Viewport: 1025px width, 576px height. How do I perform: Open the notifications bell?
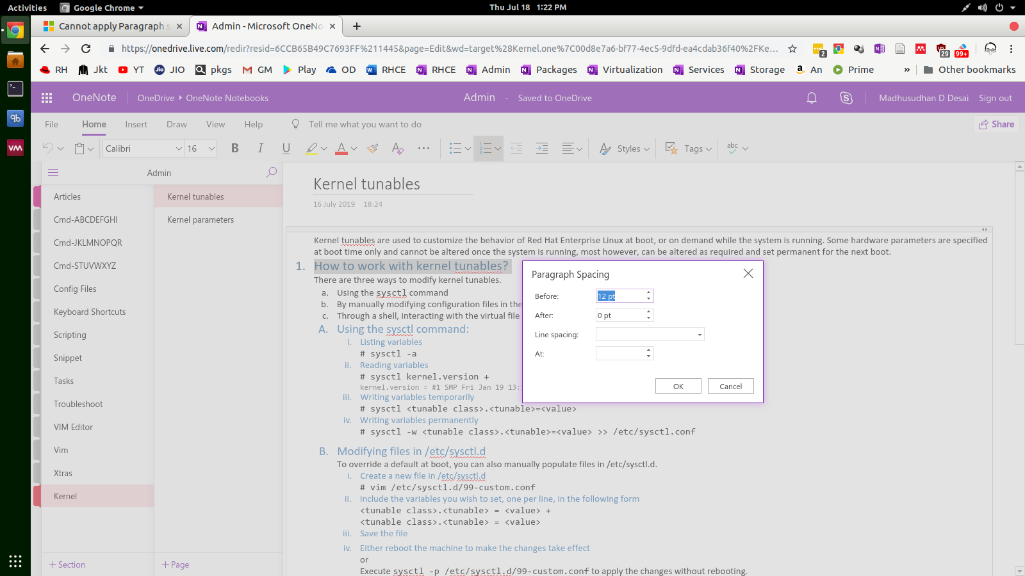812,98
